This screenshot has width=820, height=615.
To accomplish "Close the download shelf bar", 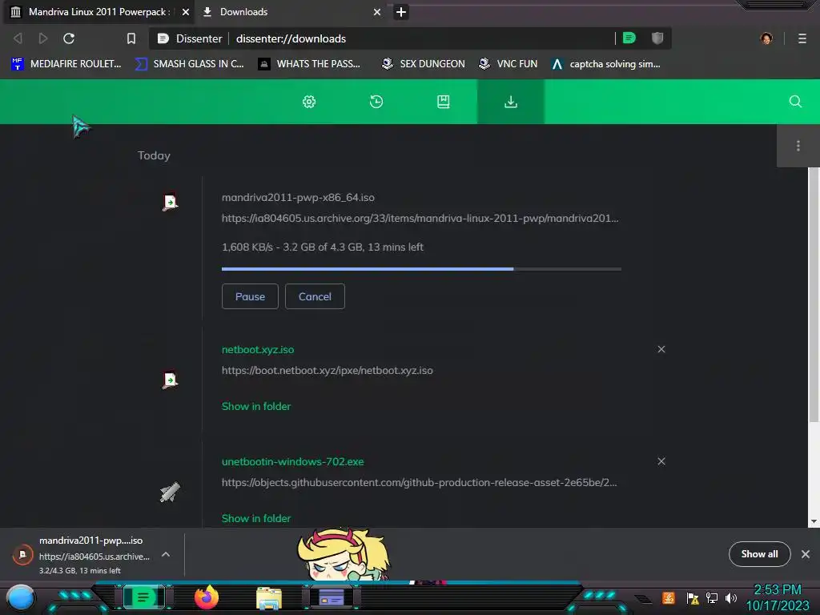I will point(806,554).
